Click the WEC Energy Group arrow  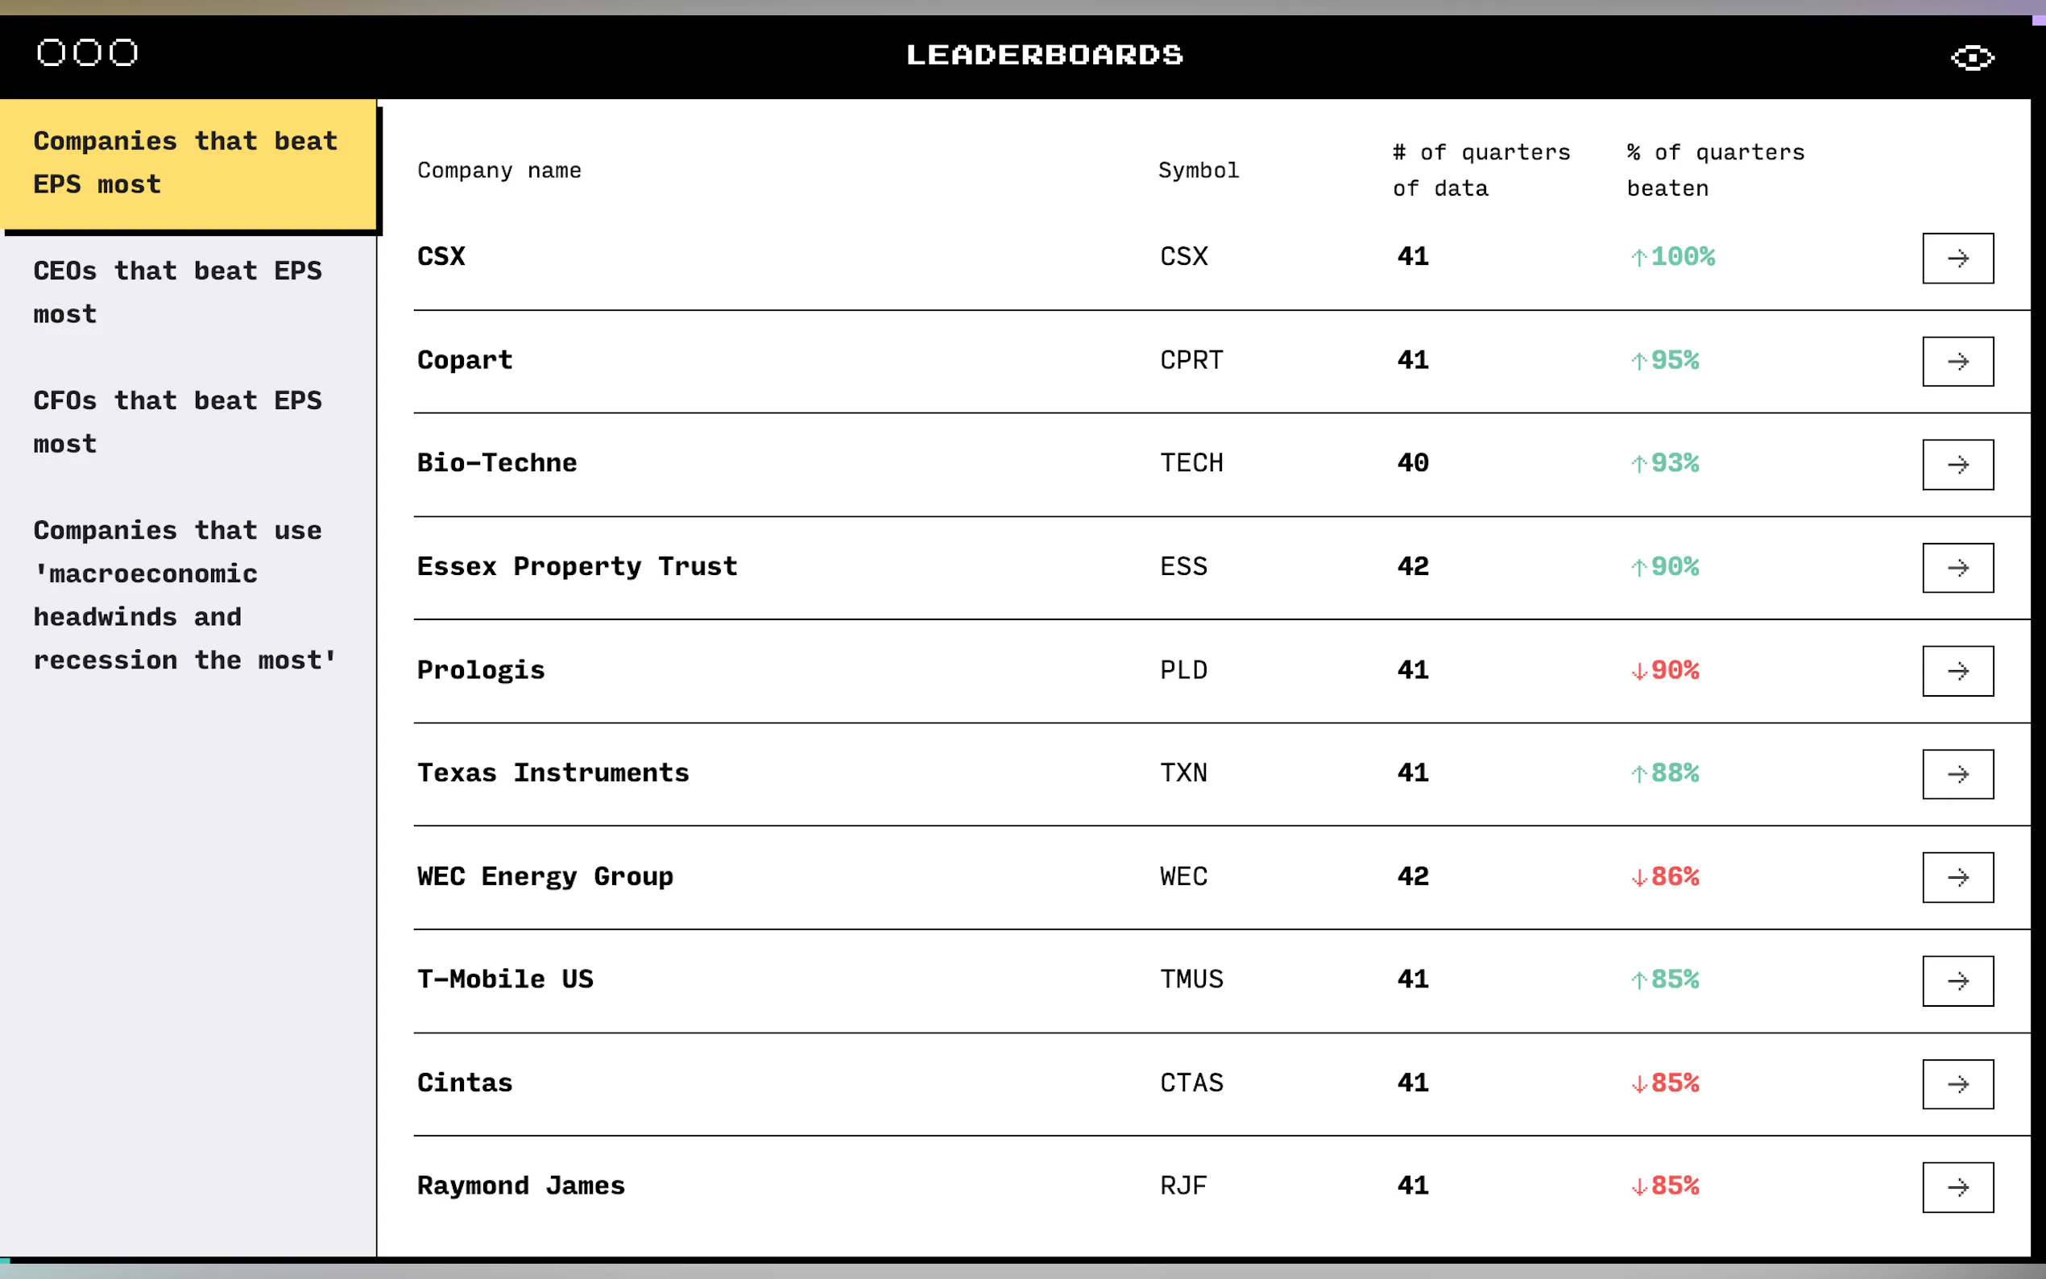[1957, 877]
